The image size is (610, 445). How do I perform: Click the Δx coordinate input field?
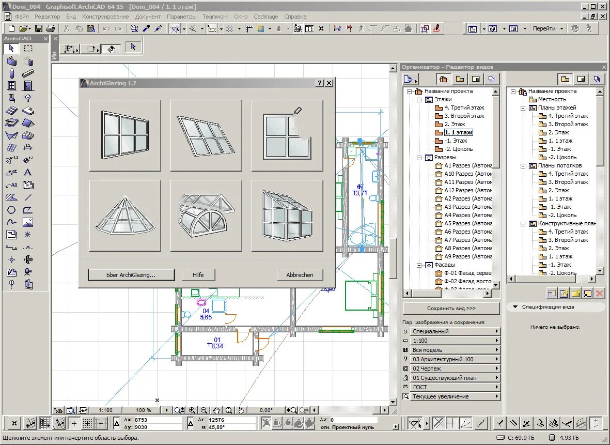[158, 420]
